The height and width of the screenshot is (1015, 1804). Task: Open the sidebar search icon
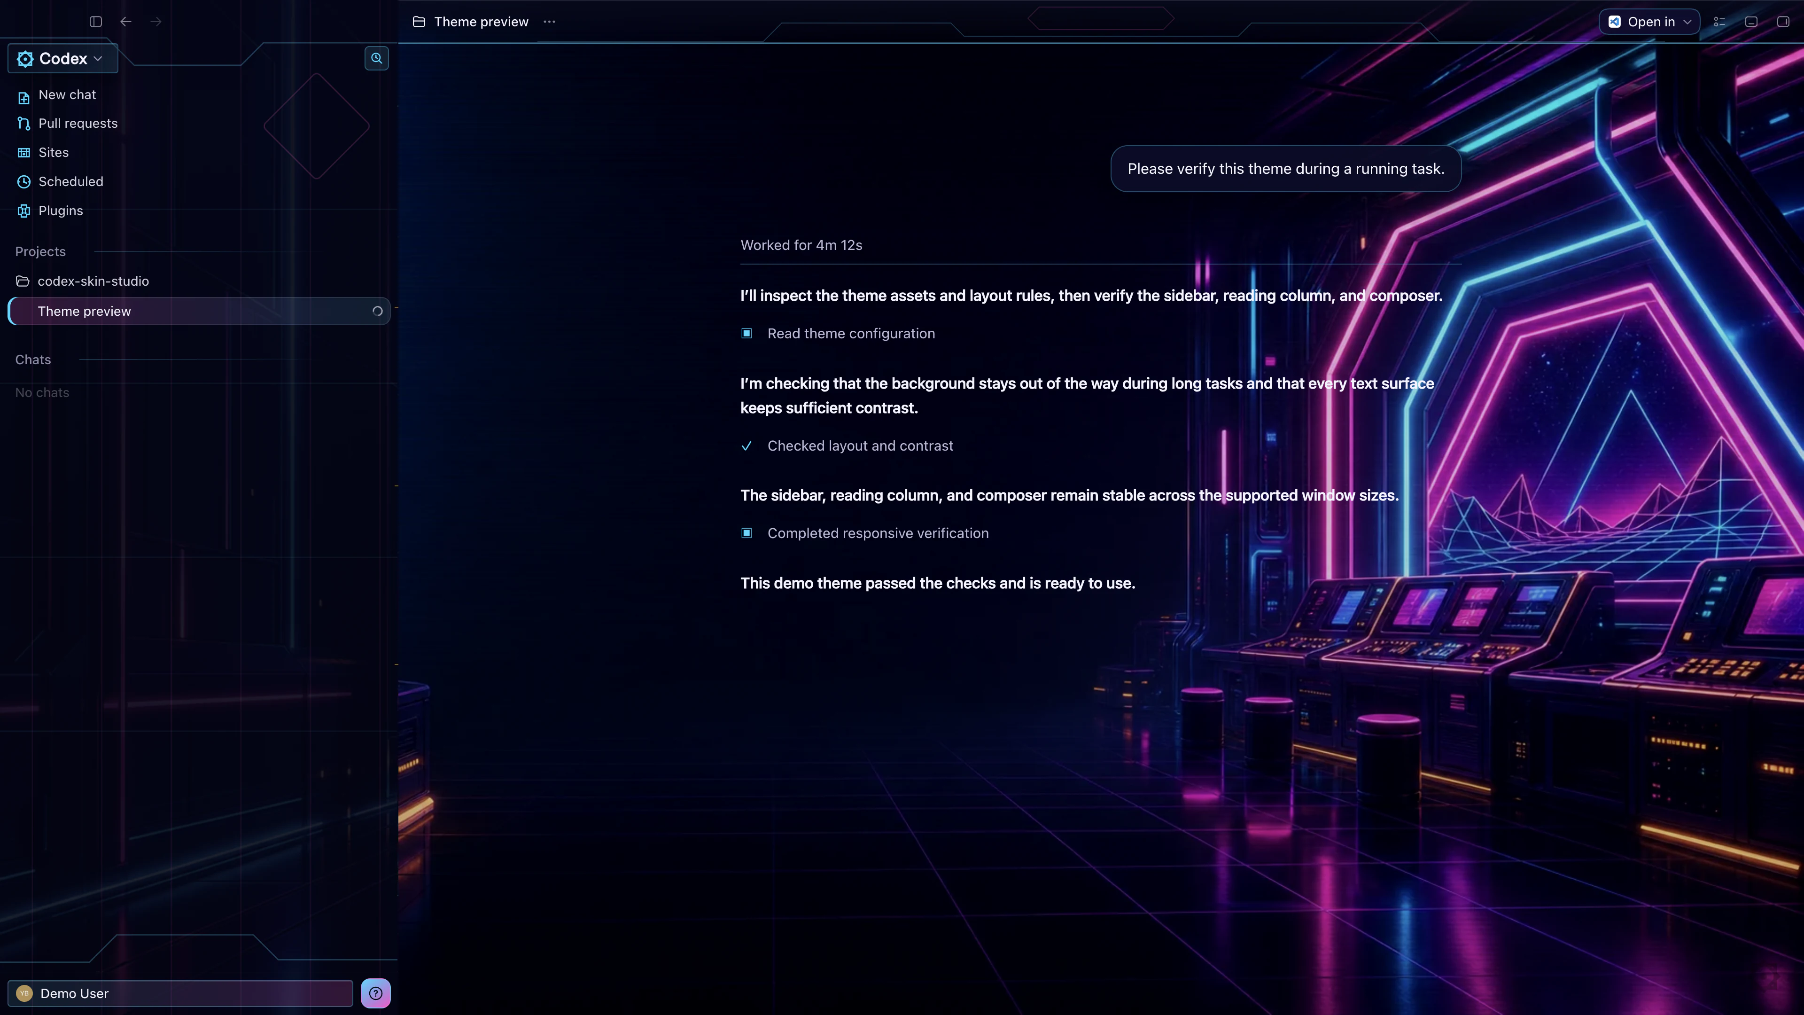(x=377, y=58)
